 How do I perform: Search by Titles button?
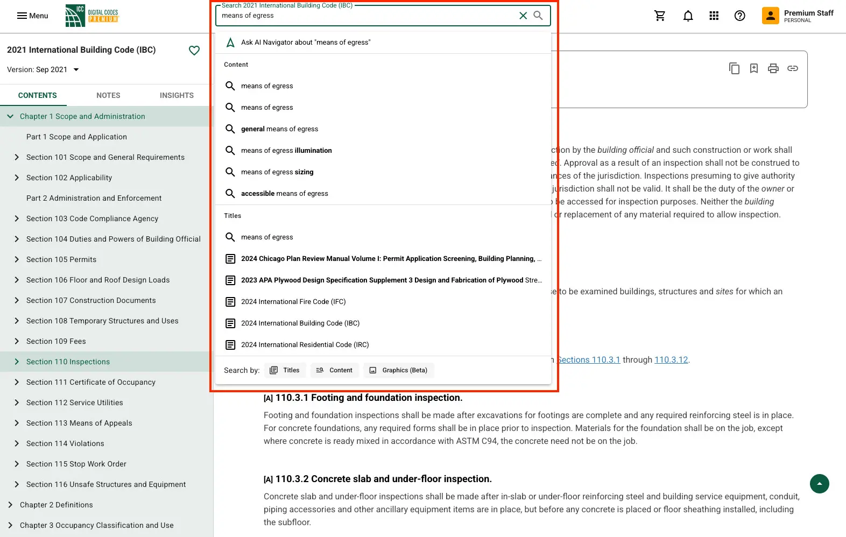(285, 370)
